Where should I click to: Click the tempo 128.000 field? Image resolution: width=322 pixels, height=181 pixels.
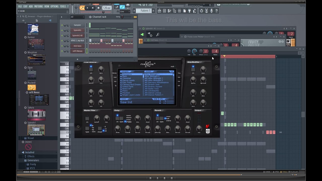coord(107,8)
